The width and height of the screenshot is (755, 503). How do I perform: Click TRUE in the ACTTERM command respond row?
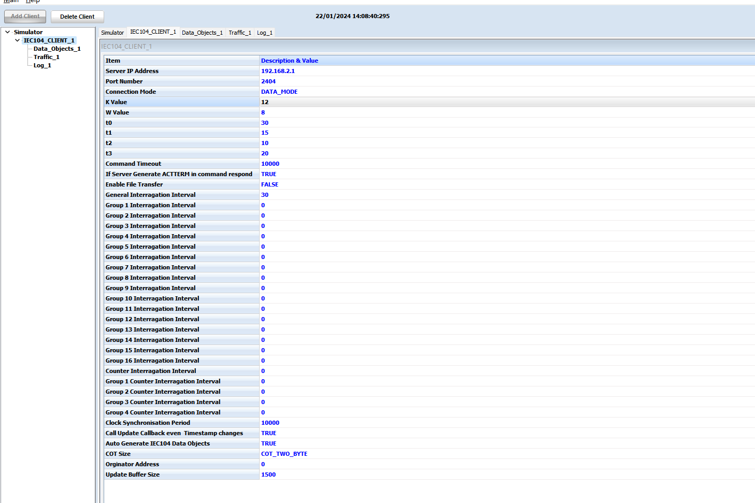click(x=268, y=174)
